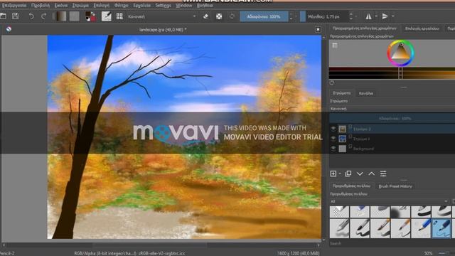Open the Φίλτρο menu

[x=122, y=5]
